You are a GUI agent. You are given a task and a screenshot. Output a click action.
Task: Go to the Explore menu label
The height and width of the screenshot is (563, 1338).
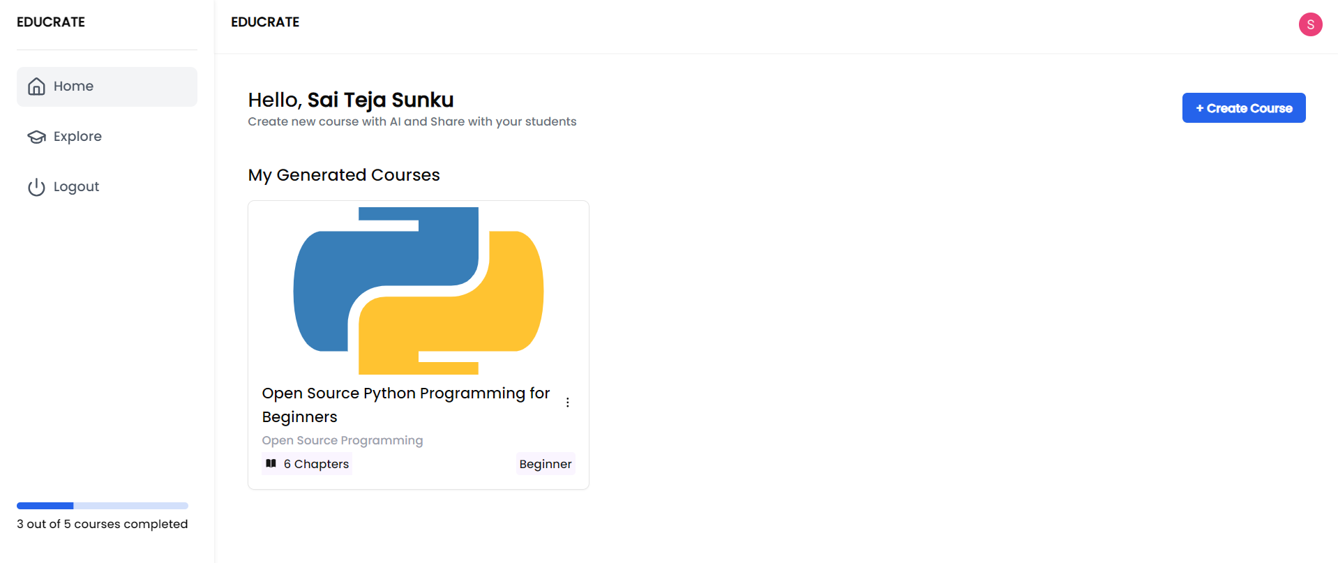point(77,137)
